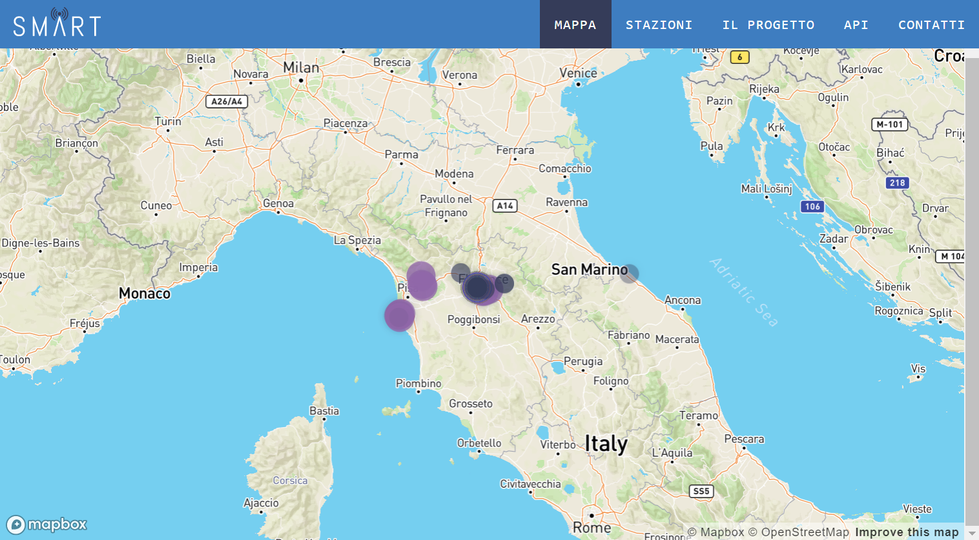Screen dimensions: 979x540
Task: Click the 'Rome' map label
Action: pos(592,528)
